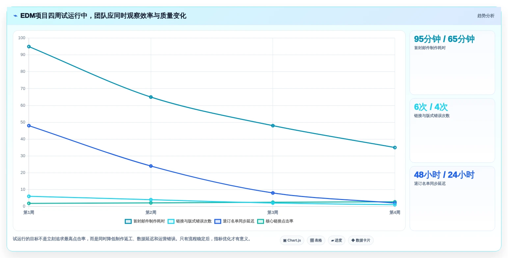
Task: Click the week 1 point at value 95
Action: click(29, 47)
